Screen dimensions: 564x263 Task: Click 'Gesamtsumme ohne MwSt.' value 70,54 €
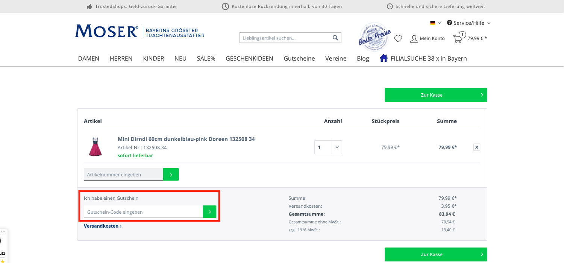click(448, 222)
